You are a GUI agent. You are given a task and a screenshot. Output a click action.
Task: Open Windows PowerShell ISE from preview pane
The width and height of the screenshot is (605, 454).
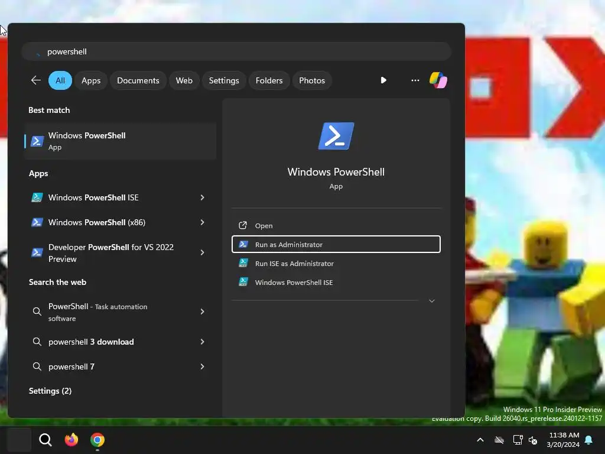(x=336, y=282)
